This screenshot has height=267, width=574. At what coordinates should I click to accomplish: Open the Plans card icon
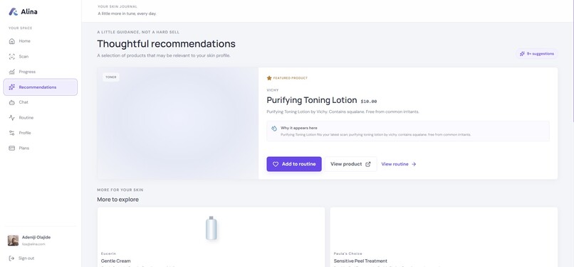11,148
